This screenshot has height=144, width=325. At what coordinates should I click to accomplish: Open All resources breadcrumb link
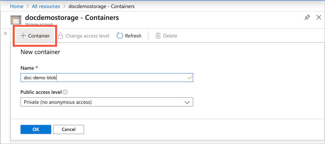[x=46, y=6]
